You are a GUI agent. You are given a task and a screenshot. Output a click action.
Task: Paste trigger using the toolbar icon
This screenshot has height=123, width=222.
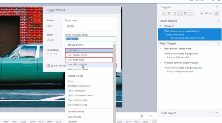point(180,13)
